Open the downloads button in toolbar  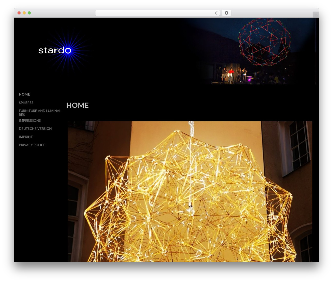tap(226, 13)
